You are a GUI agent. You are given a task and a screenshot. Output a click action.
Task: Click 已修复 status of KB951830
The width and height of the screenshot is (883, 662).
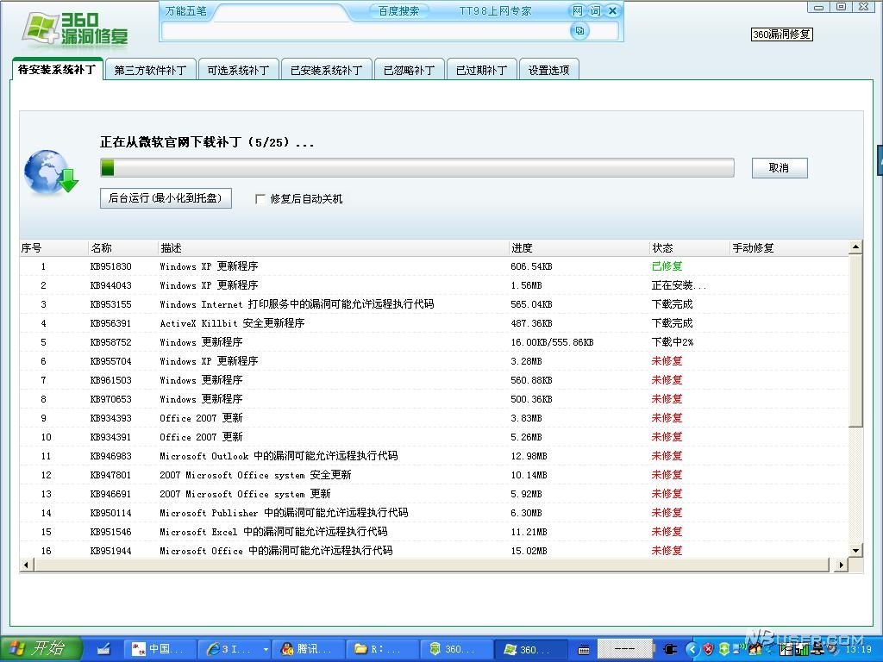[667, 266]
